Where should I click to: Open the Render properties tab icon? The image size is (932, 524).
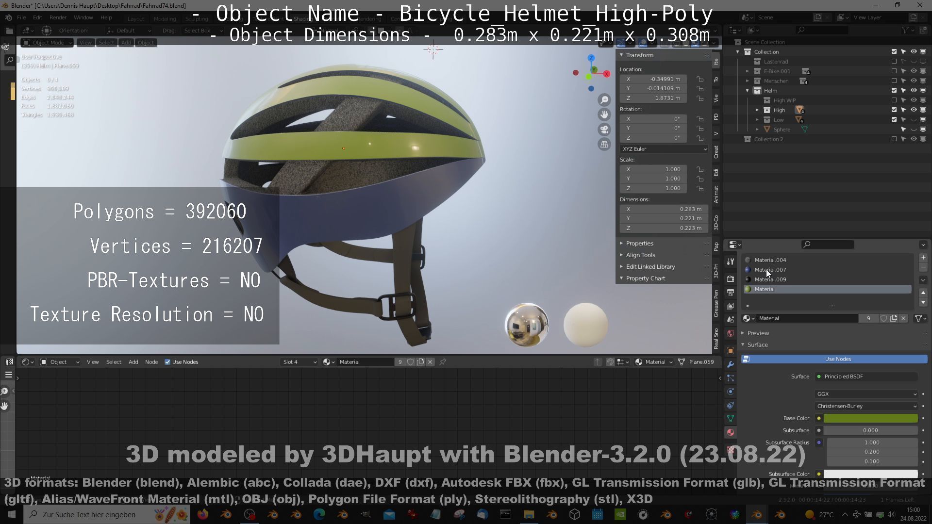click(x=731, y=279)
